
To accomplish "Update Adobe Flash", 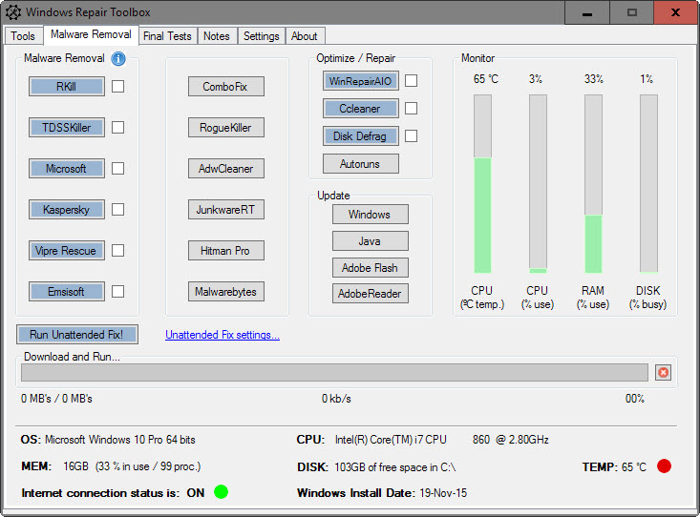I will coord(371,268).
